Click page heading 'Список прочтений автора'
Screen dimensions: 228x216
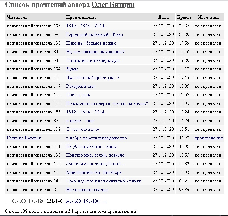point(47,4)
